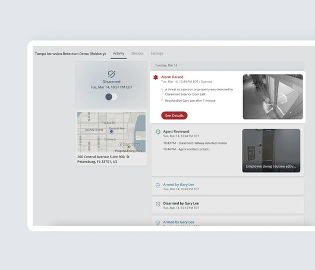The width and height of the screenshot is (315, 270).
Task: Click the bottom Armed by Gary Lee shield icon
Action: pos(158,223)
